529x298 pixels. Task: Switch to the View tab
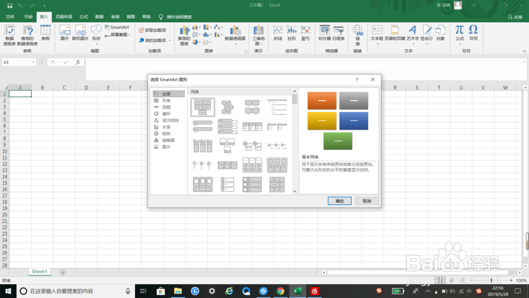[x=131, y=16]
